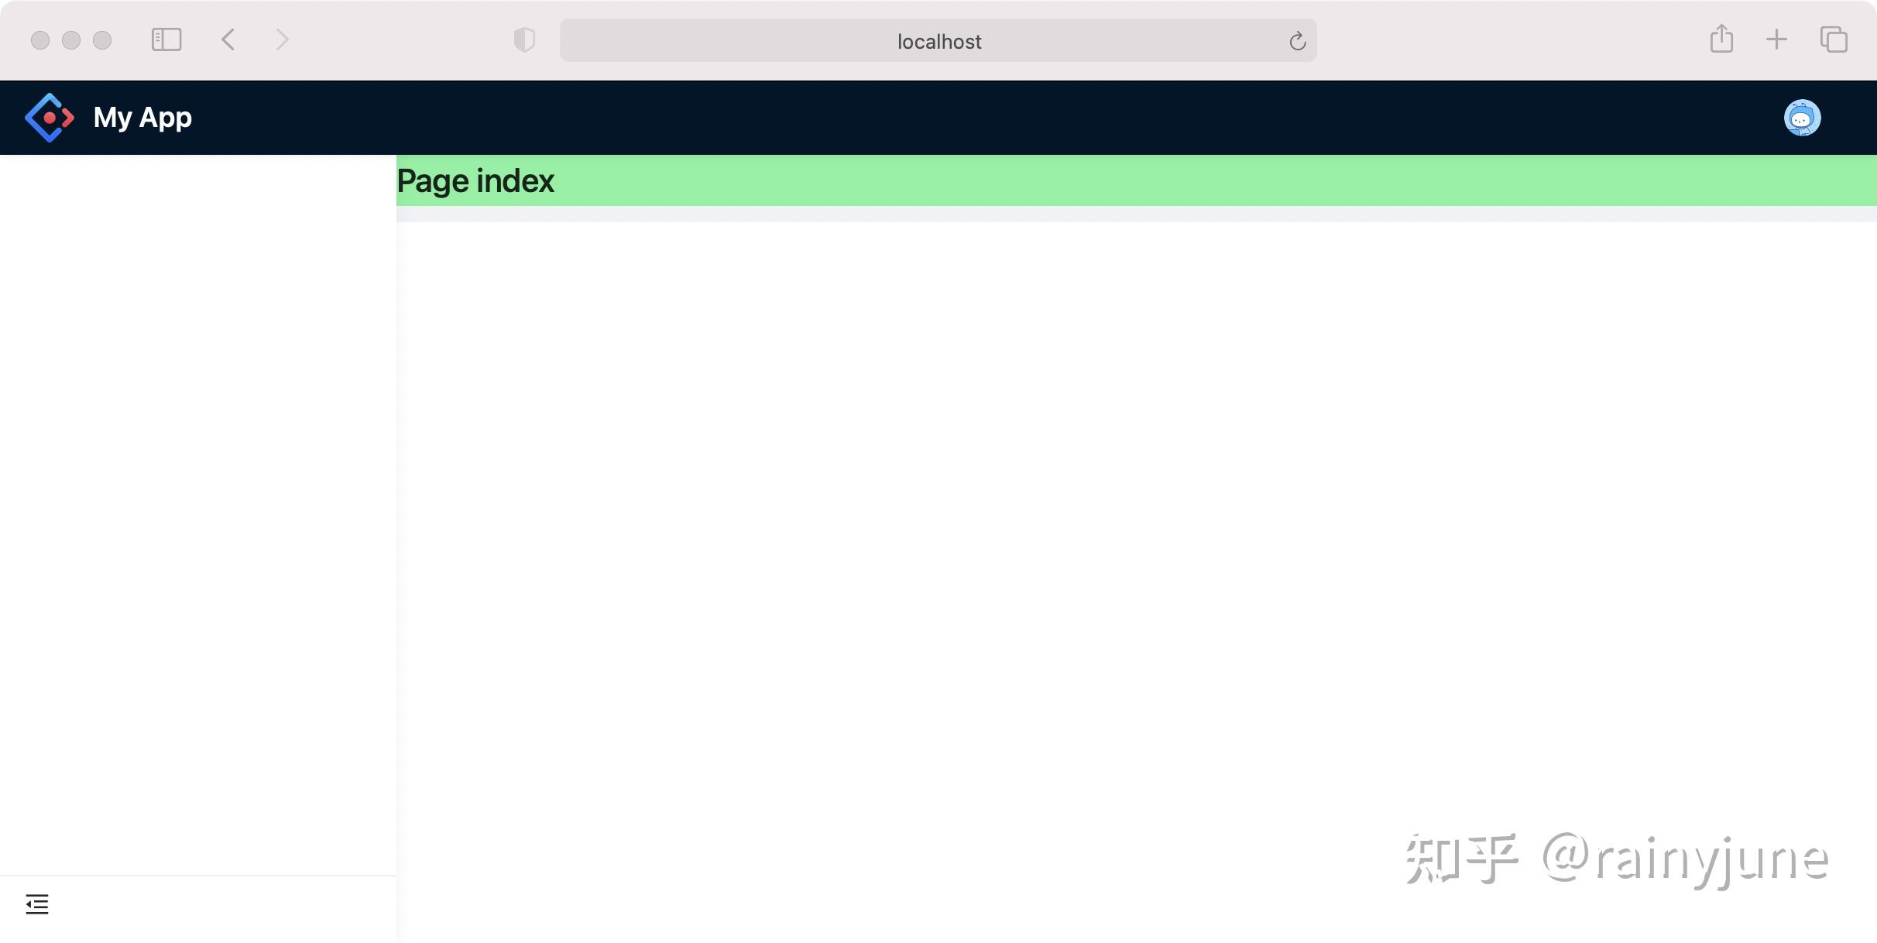The image size is (1877, 943).
Task: Click the green Page index banner
Action: coord(1162,180)
